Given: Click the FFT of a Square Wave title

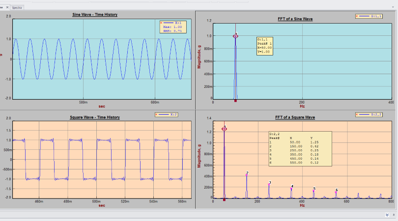Looking at the screenshot, I should (x=295, y=118).
